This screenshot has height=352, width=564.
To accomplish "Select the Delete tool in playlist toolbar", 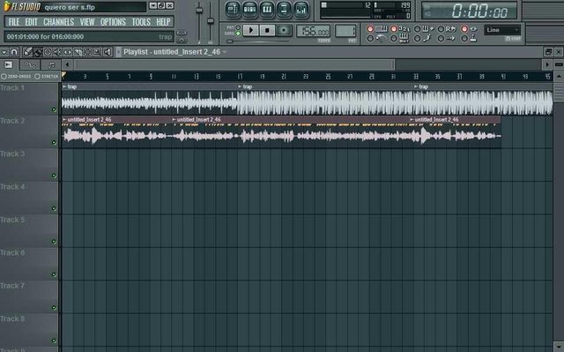I will click(x=48, y=52).
